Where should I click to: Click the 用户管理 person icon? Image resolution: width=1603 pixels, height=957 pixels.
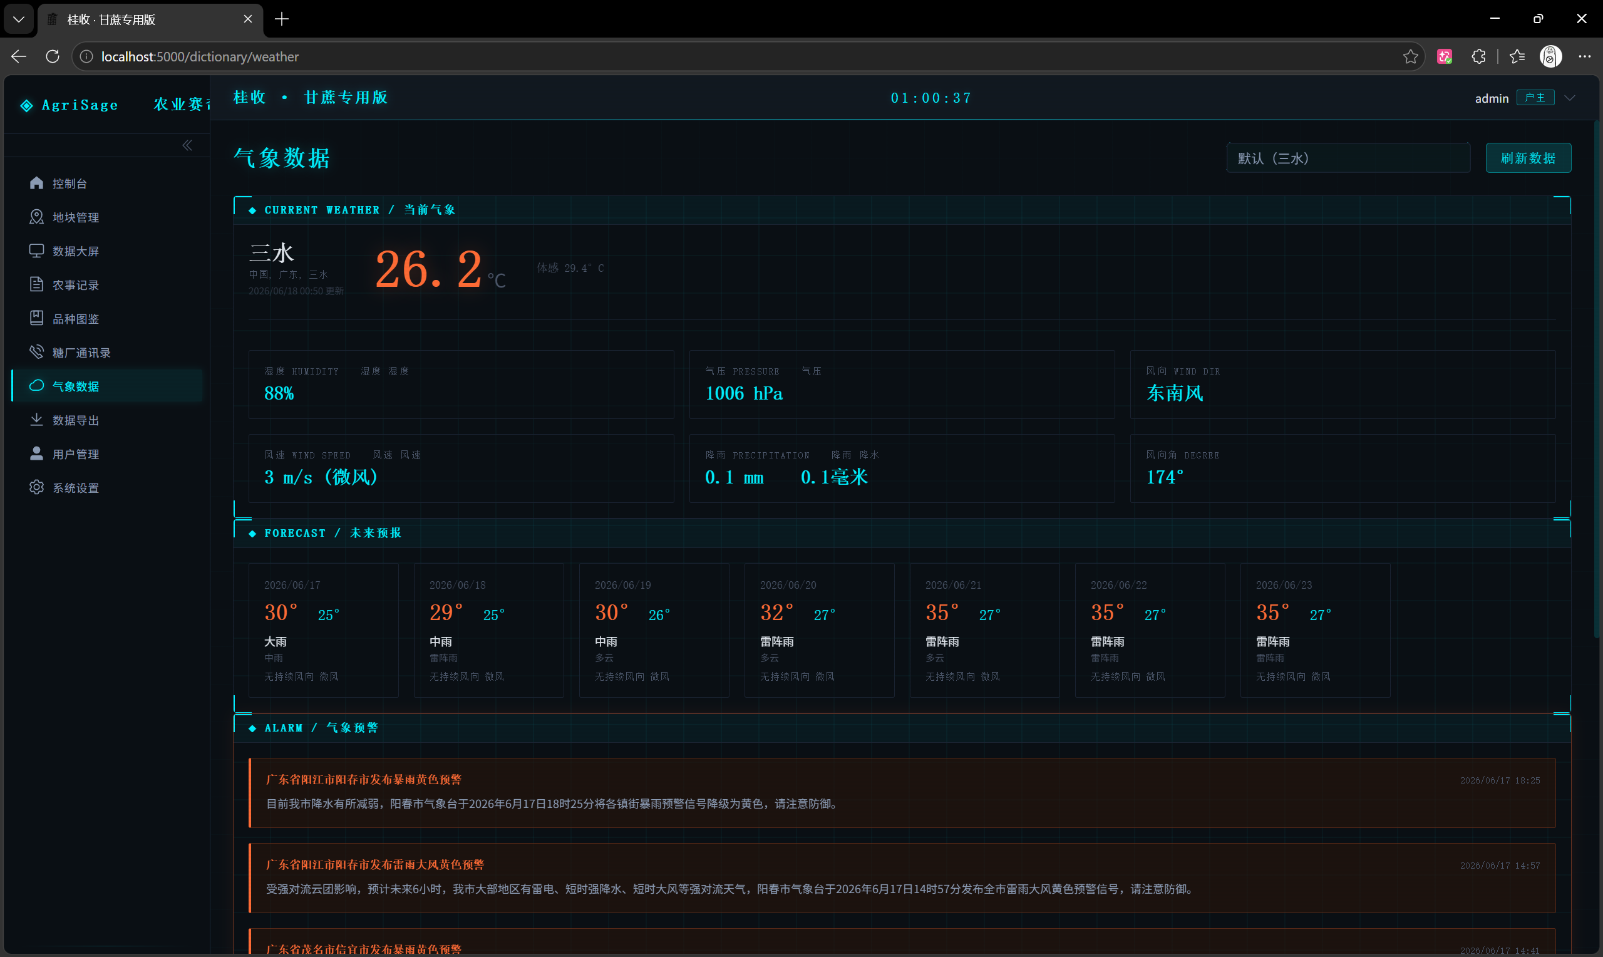click(37, 453)
